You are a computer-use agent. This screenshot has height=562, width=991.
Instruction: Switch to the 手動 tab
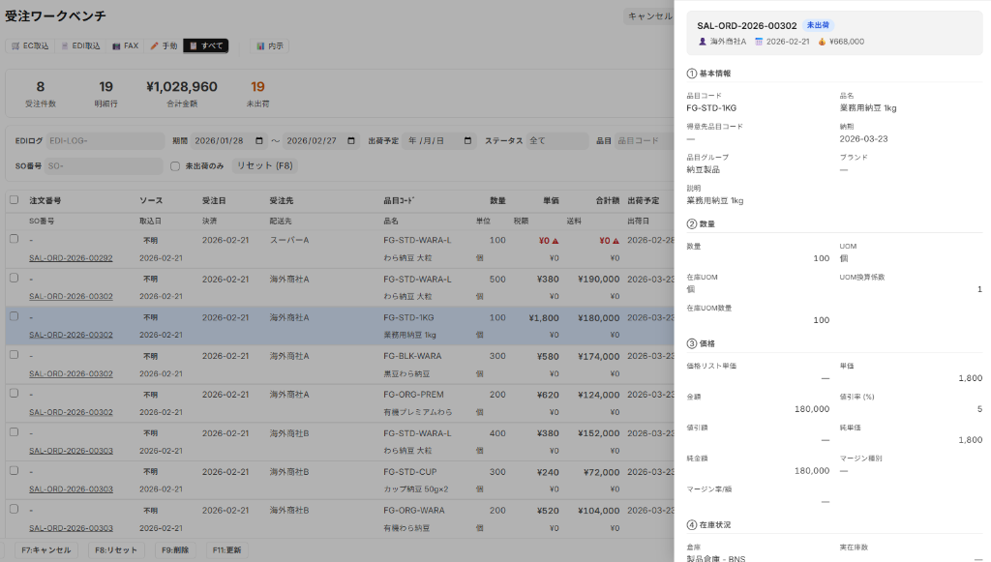[168, 45]
